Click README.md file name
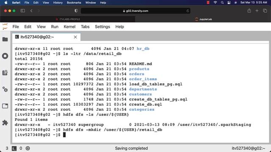Image resolution: width=271 pixels, height=152 pixels. click(x=141, y=64)
